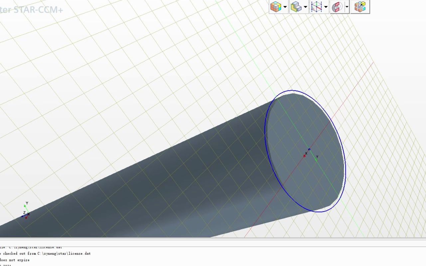The height and width of the screenshot is (266, 426).
Task: Open the dropdown beside the multicolored cube icon
Action: point(285,7)
